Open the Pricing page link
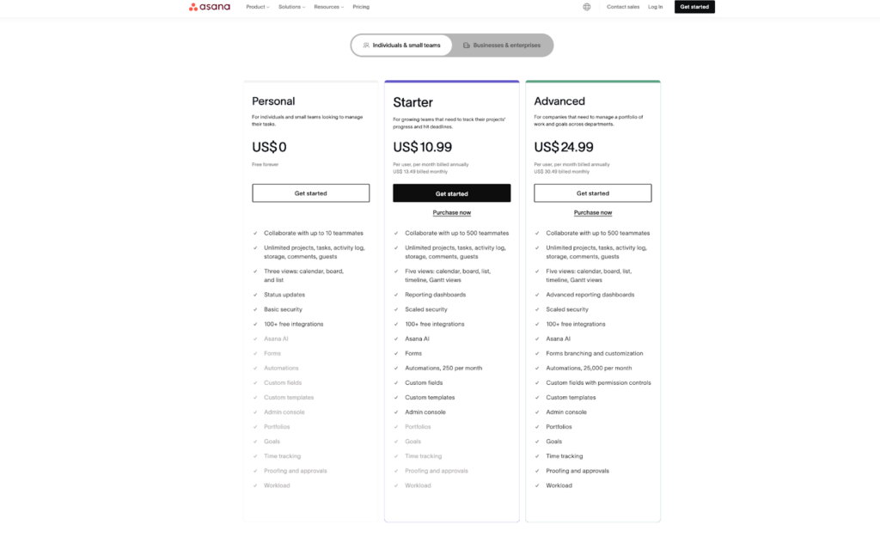This screenshot has width=880, height=543. [x=361, y=7]
